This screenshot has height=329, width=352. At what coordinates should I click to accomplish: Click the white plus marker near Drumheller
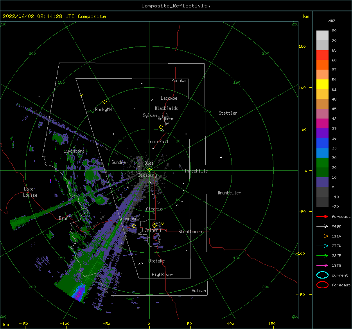[221, 157]
